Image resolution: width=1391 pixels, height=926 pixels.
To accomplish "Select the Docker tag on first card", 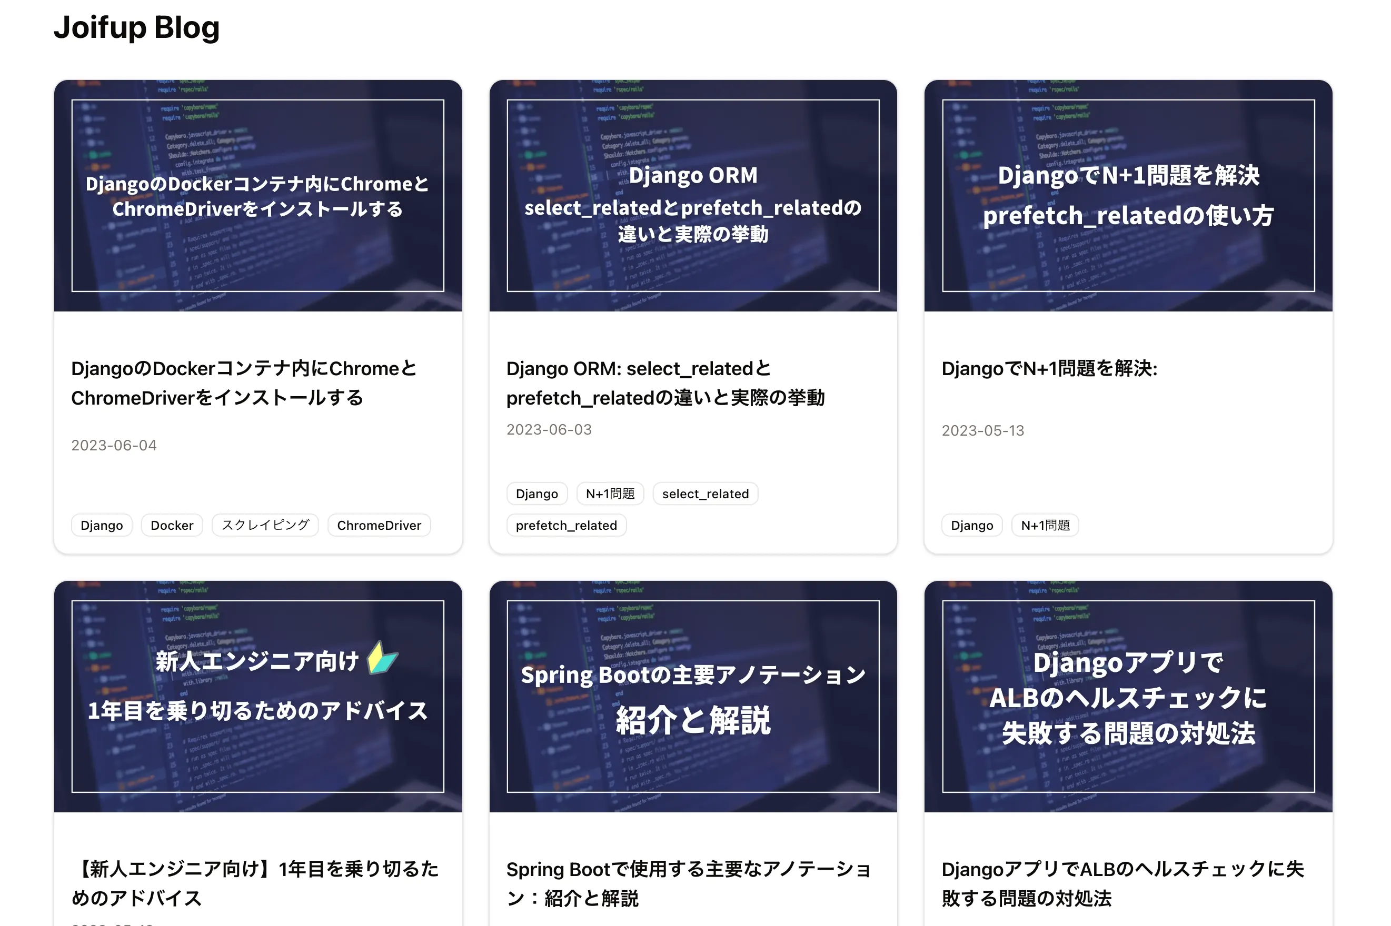I will [x=172, y=525].
